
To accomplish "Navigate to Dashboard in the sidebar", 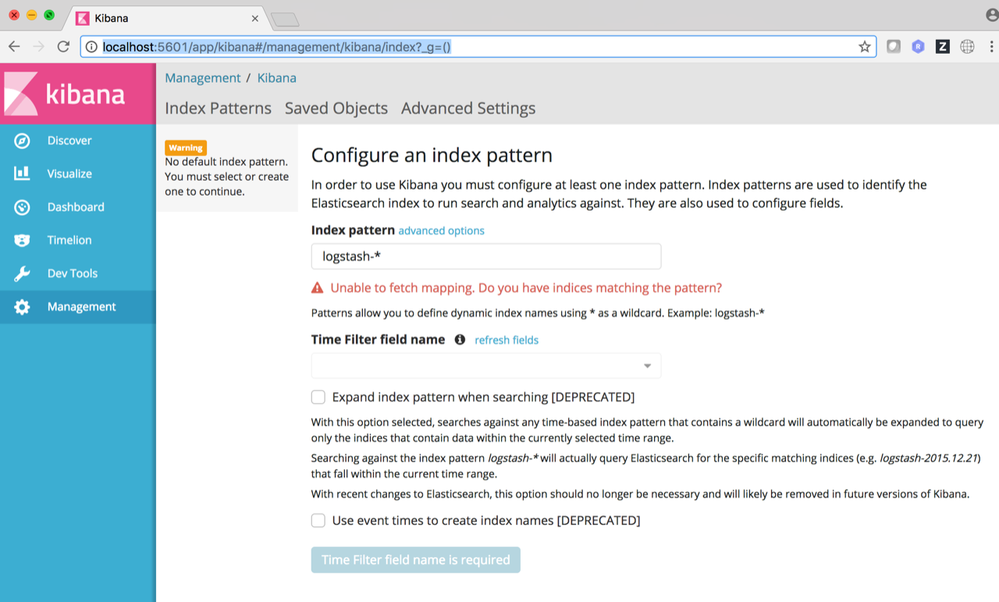I will (76, 207).
